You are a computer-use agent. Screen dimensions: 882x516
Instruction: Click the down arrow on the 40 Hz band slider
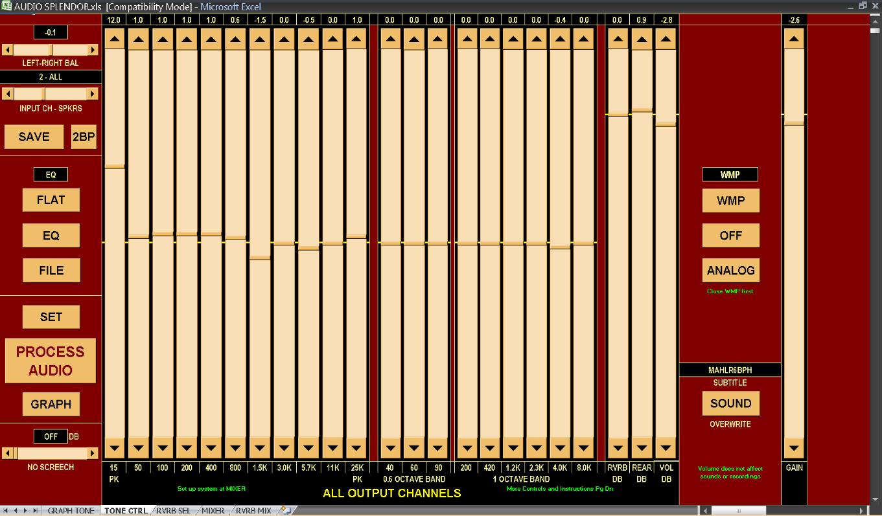point(390,447)
